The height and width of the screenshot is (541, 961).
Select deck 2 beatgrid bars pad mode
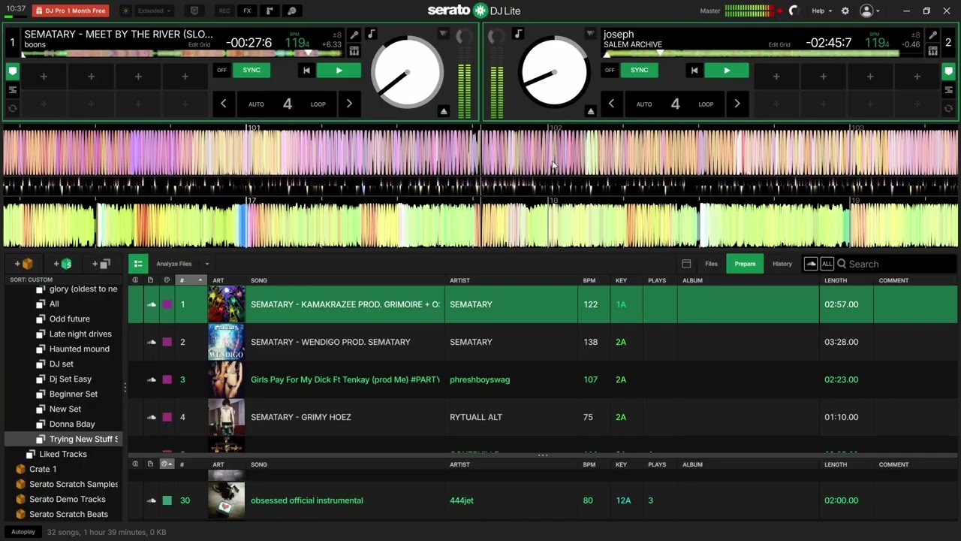949,90
